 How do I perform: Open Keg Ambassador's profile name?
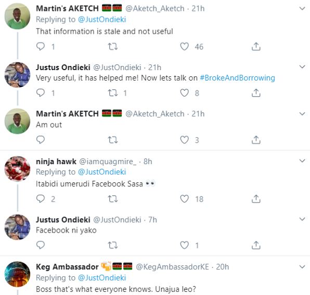(67, 267)
